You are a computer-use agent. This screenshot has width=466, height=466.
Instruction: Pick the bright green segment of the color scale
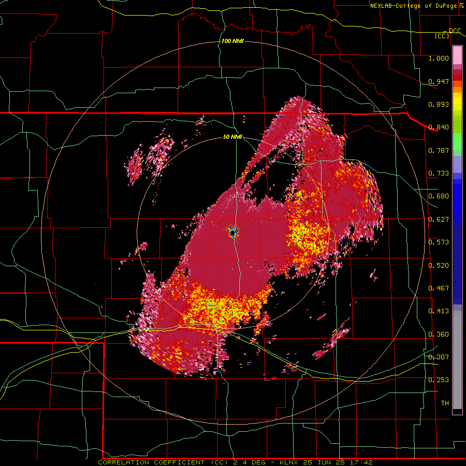457,141
